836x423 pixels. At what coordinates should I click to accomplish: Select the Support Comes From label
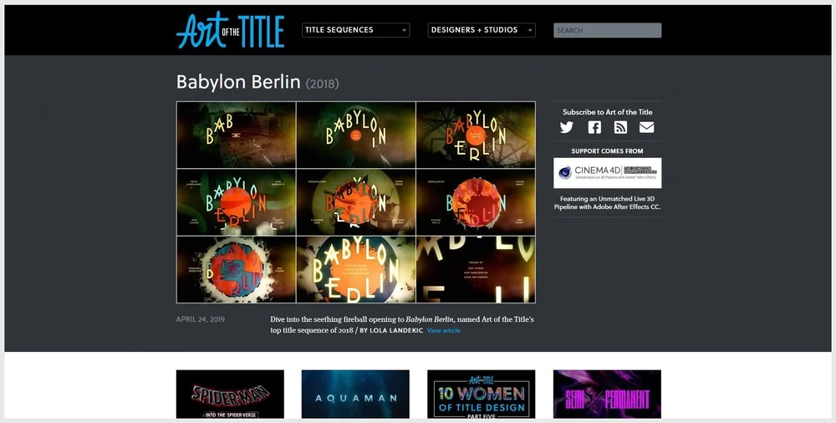coord(607,151)
